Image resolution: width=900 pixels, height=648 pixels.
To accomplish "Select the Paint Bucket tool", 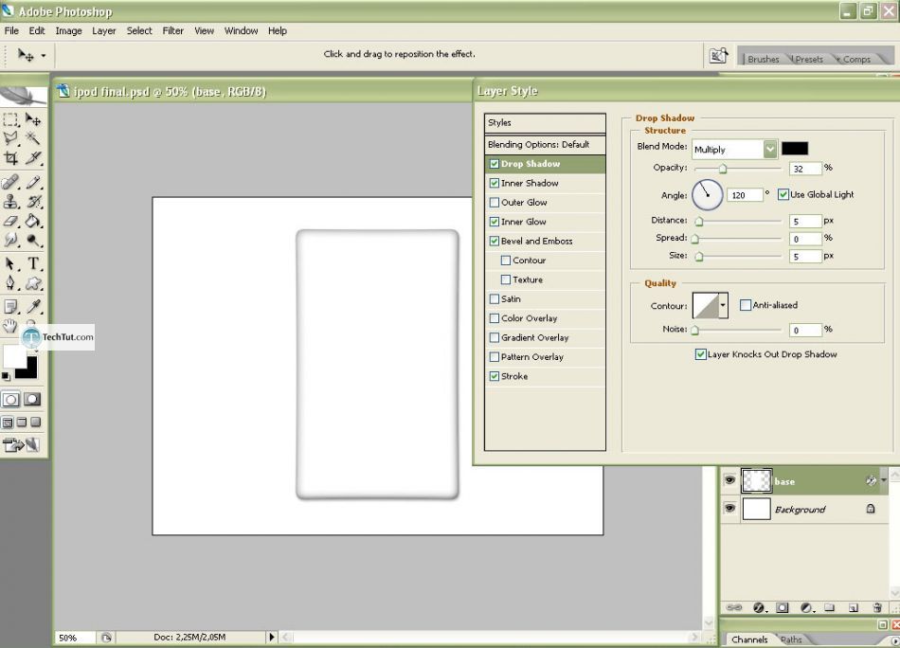I will 33,221.
